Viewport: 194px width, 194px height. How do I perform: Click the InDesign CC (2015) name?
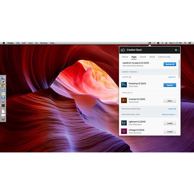136,130
